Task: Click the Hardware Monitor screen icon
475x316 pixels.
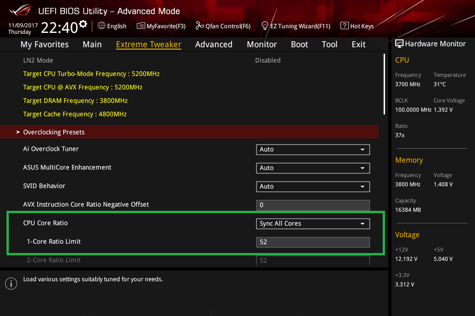Action: (x=399, y=44)
